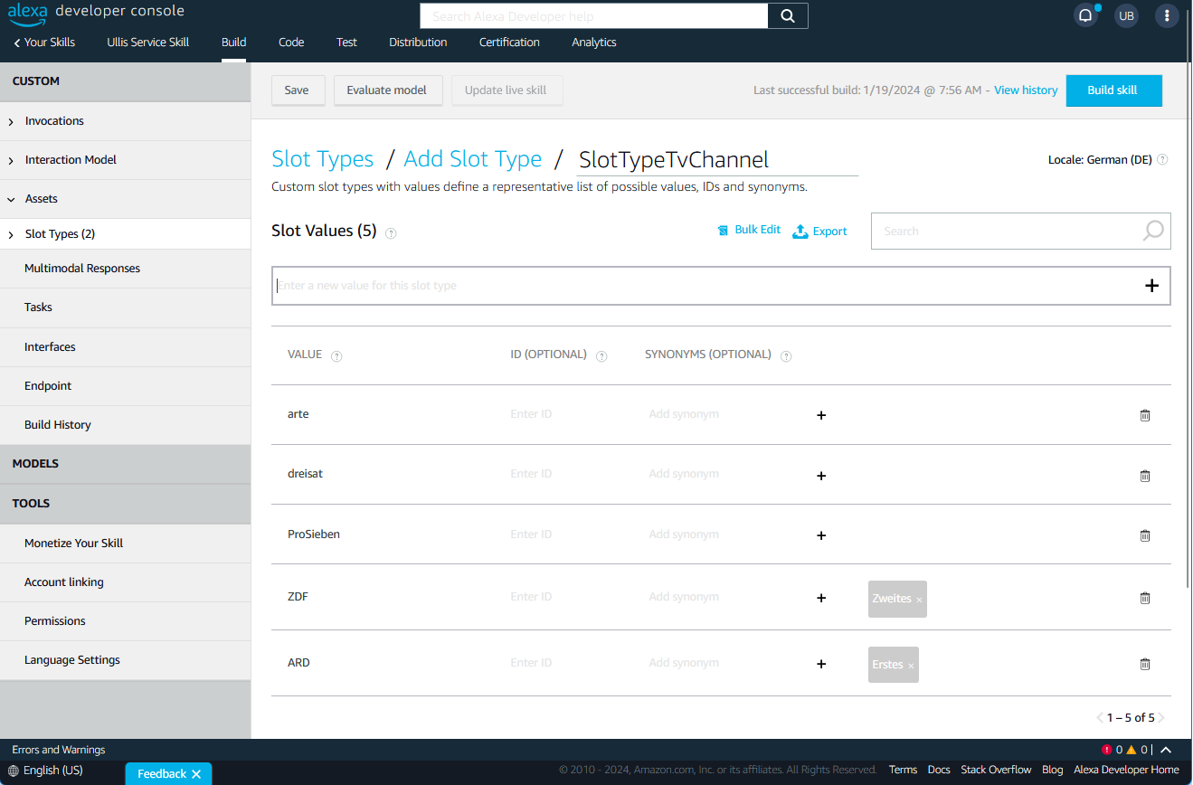Image resolution: width=1193 pixels, height=785 pixels.
Task: Switch to the Distribution tab
Action: (x=418, y=43)
